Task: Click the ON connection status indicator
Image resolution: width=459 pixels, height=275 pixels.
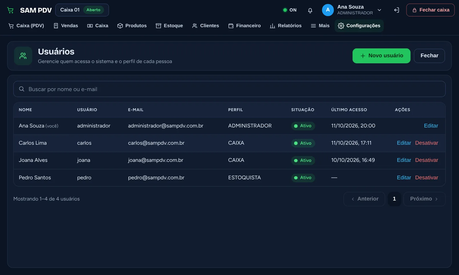Action: (289, 10)
